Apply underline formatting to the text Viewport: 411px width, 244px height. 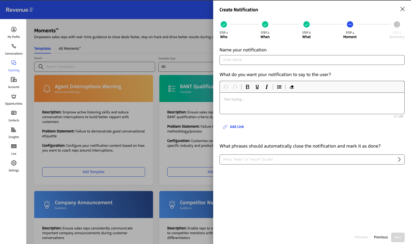point(257,87)
